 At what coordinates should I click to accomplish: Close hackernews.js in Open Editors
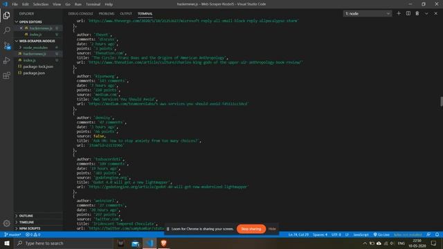[21, 28]
